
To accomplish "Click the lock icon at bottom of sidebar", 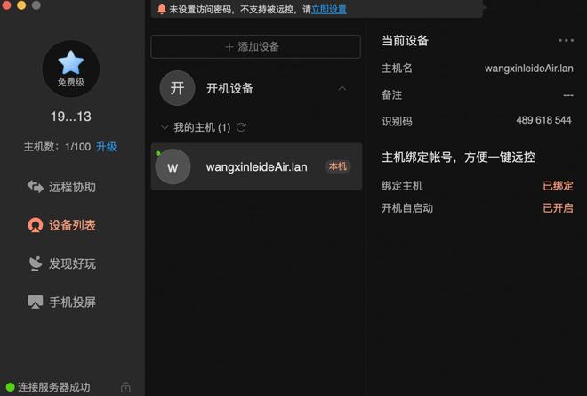I will point(125,386).
